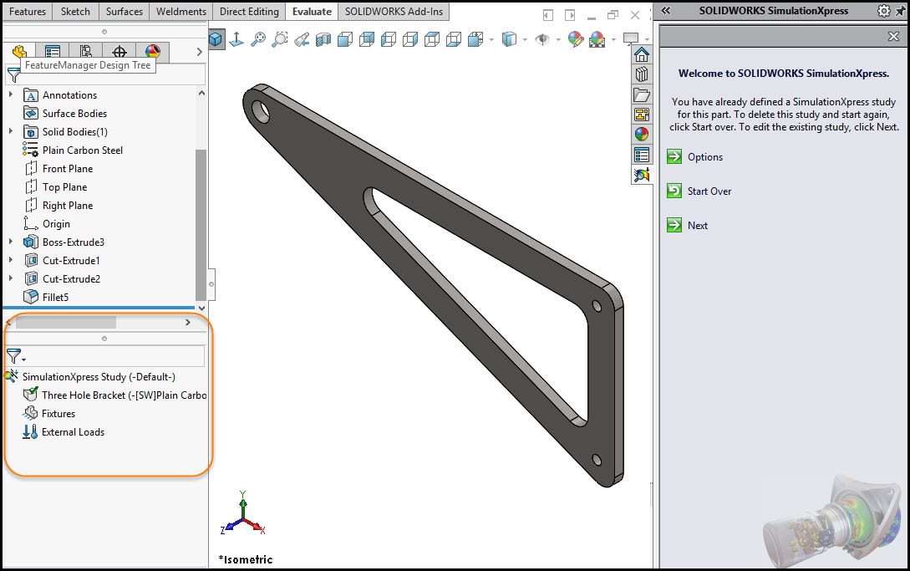Expand the Annotations tree node
Screen dimensions: 910x571
click(11, 94)
